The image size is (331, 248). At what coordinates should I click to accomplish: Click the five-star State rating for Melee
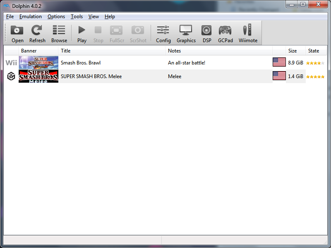(x=315, y=76)
